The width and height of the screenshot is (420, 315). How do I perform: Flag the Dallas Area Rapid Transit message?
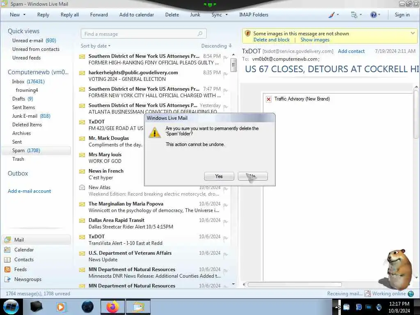click(x=226, y=221)
